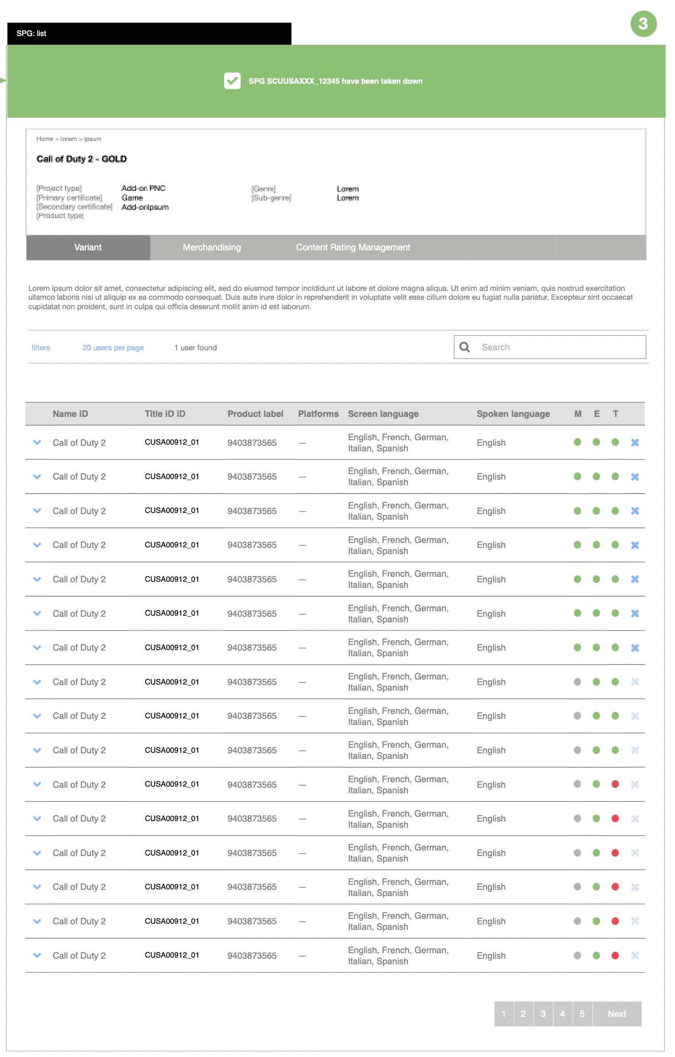Open the 20 users per page dropdown
The image size is (675, 1057).
tap(113, 348)
